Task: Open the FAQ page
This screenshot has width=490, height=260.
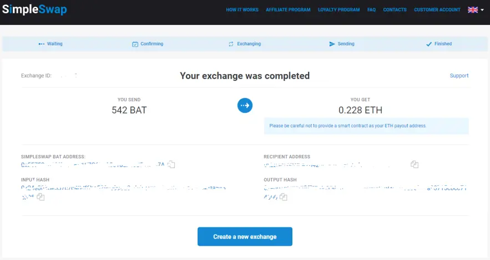Action: point(371,9)
